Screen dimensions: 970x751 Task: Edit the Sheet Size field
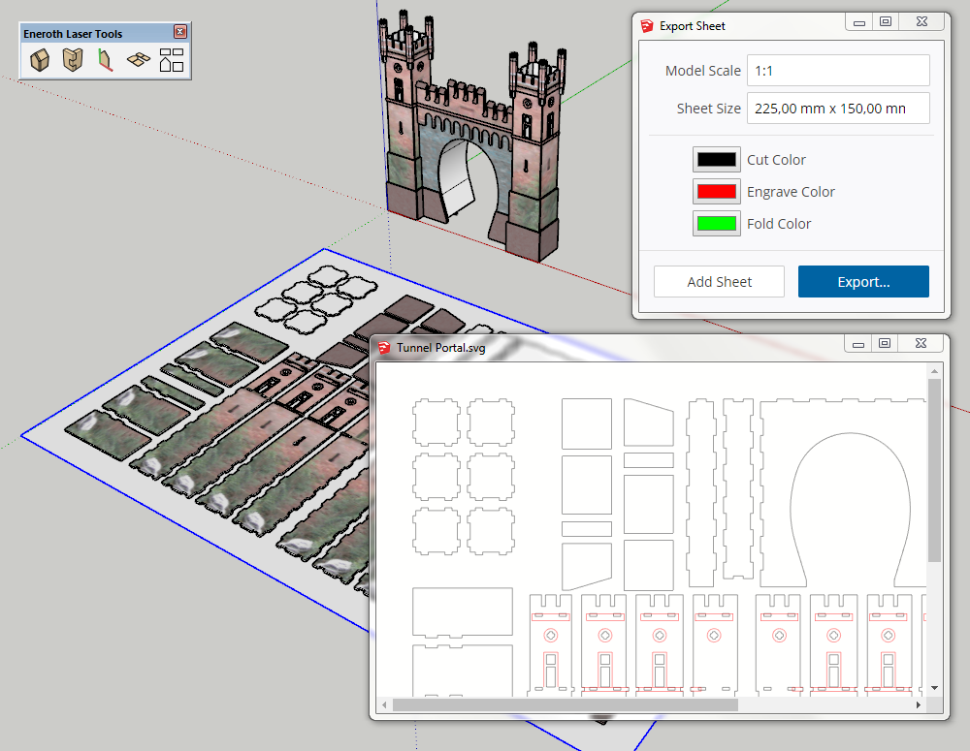(838, 108)
